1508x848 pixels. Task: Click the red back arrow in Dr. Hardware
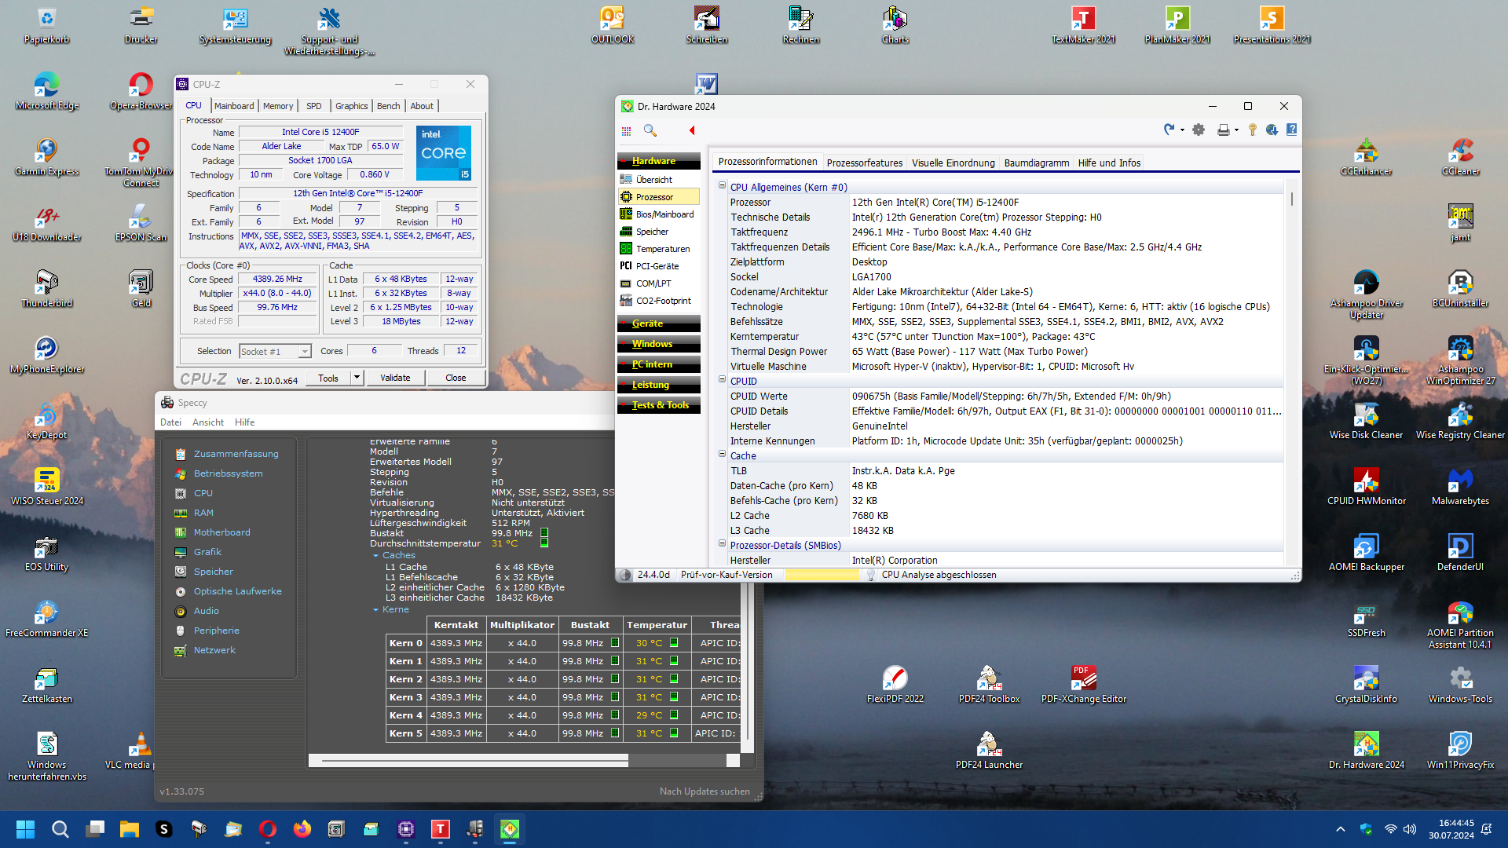[692, 130]
